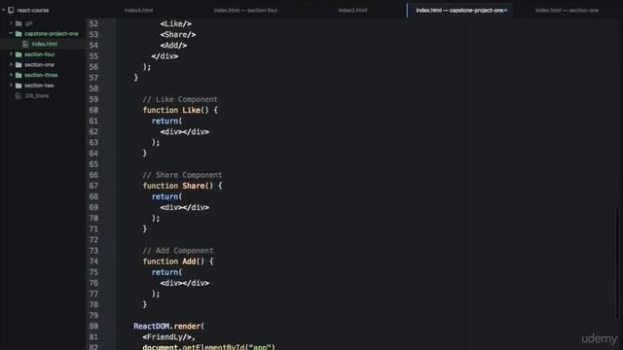Select the .git folder name
Viewport: 623px width, 350px height.
coord(28,23)
